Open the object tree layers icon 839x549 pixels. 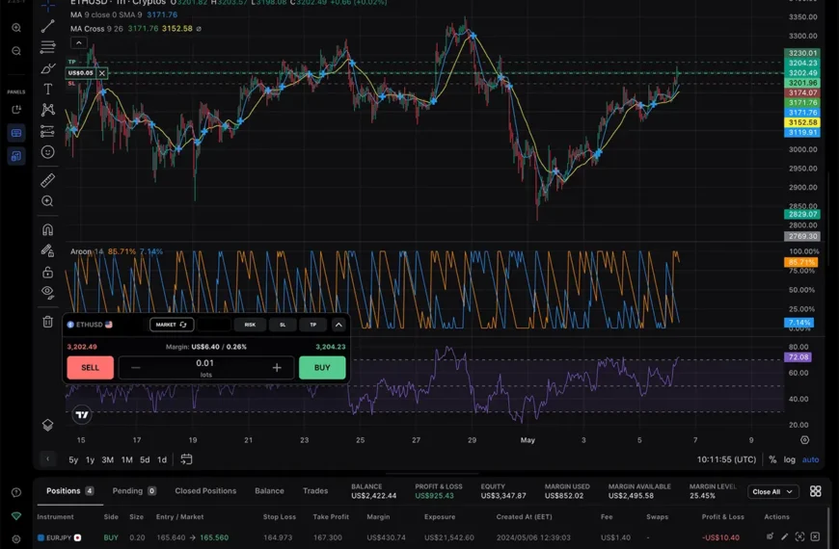pyautogui.click(x=47, y=425)
